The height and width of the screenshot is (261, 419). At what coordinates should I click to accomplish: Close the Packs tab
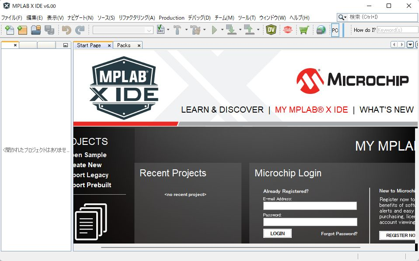[x=139, y=45]
